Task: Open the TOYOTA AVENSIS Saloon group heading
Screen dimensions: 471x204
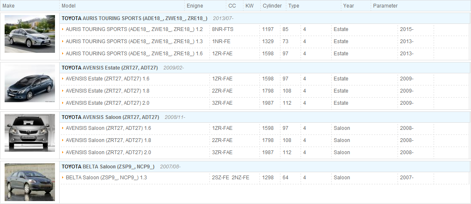Action: (110, 117)
